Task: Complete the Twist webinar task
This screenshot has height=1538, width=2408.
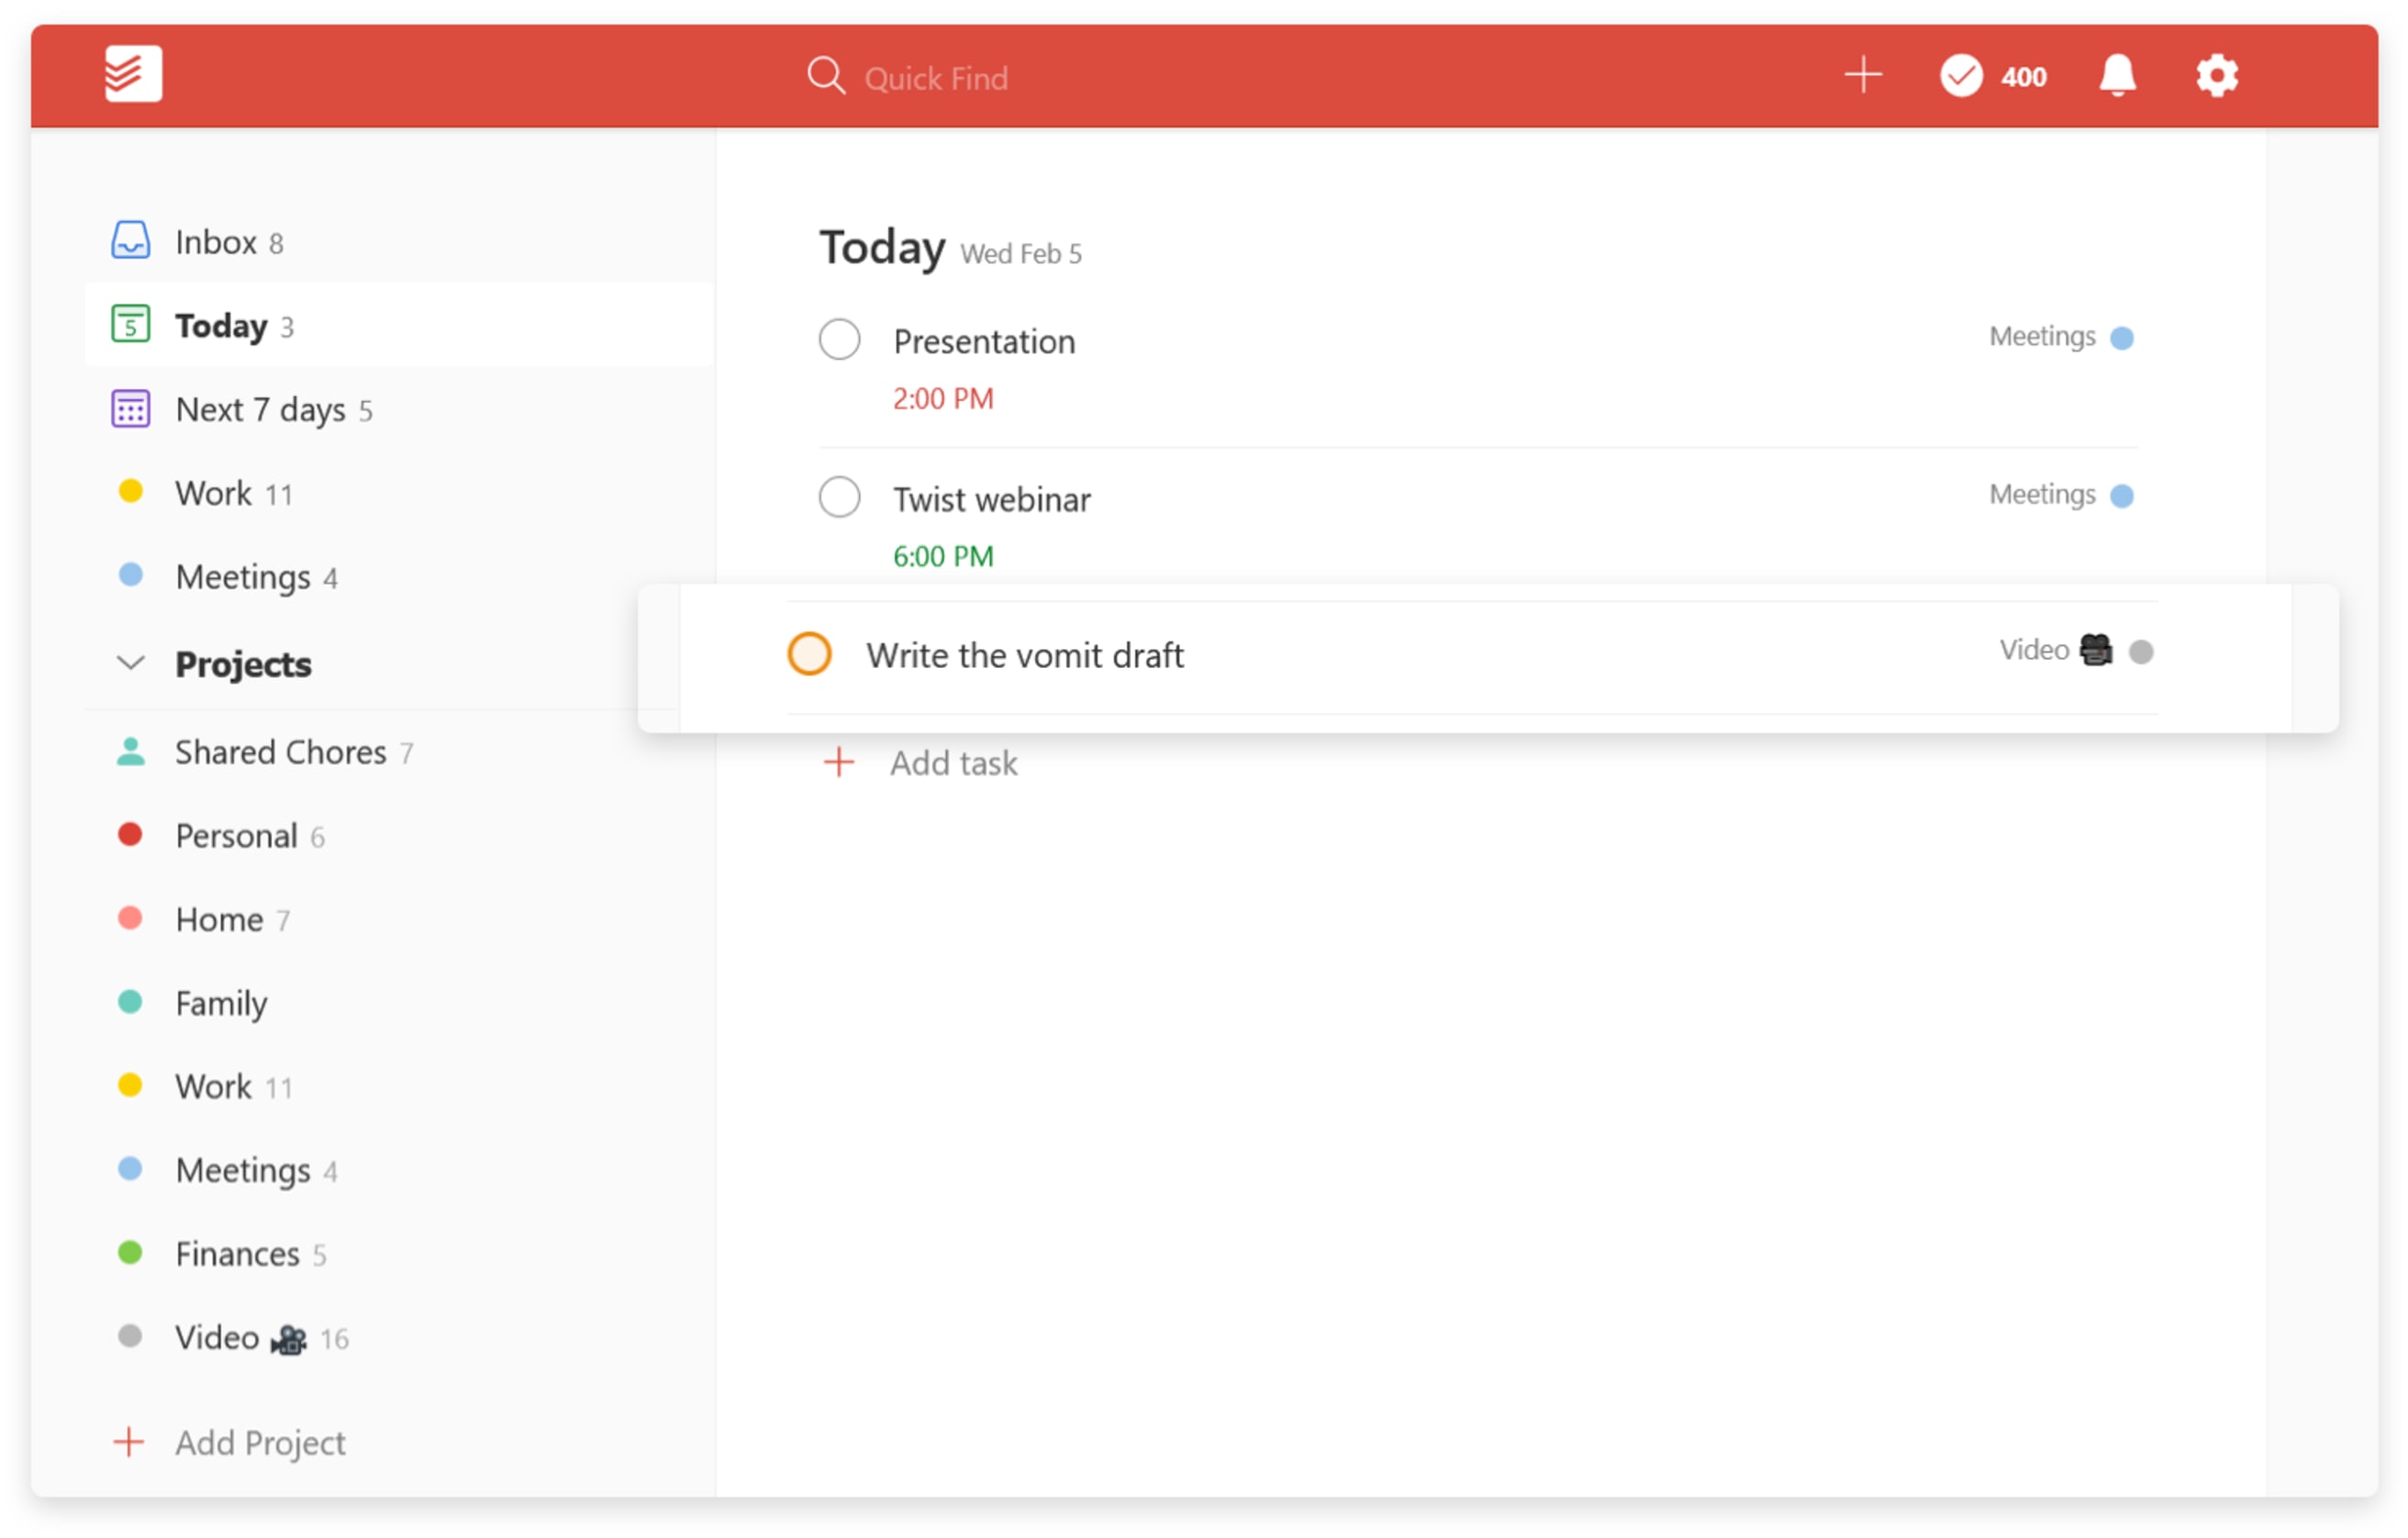Action: (x=839, y=496)
